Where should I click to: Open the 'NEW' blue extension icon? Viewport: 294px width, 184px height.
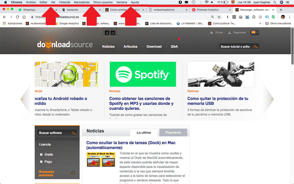(x=247, y=17)
